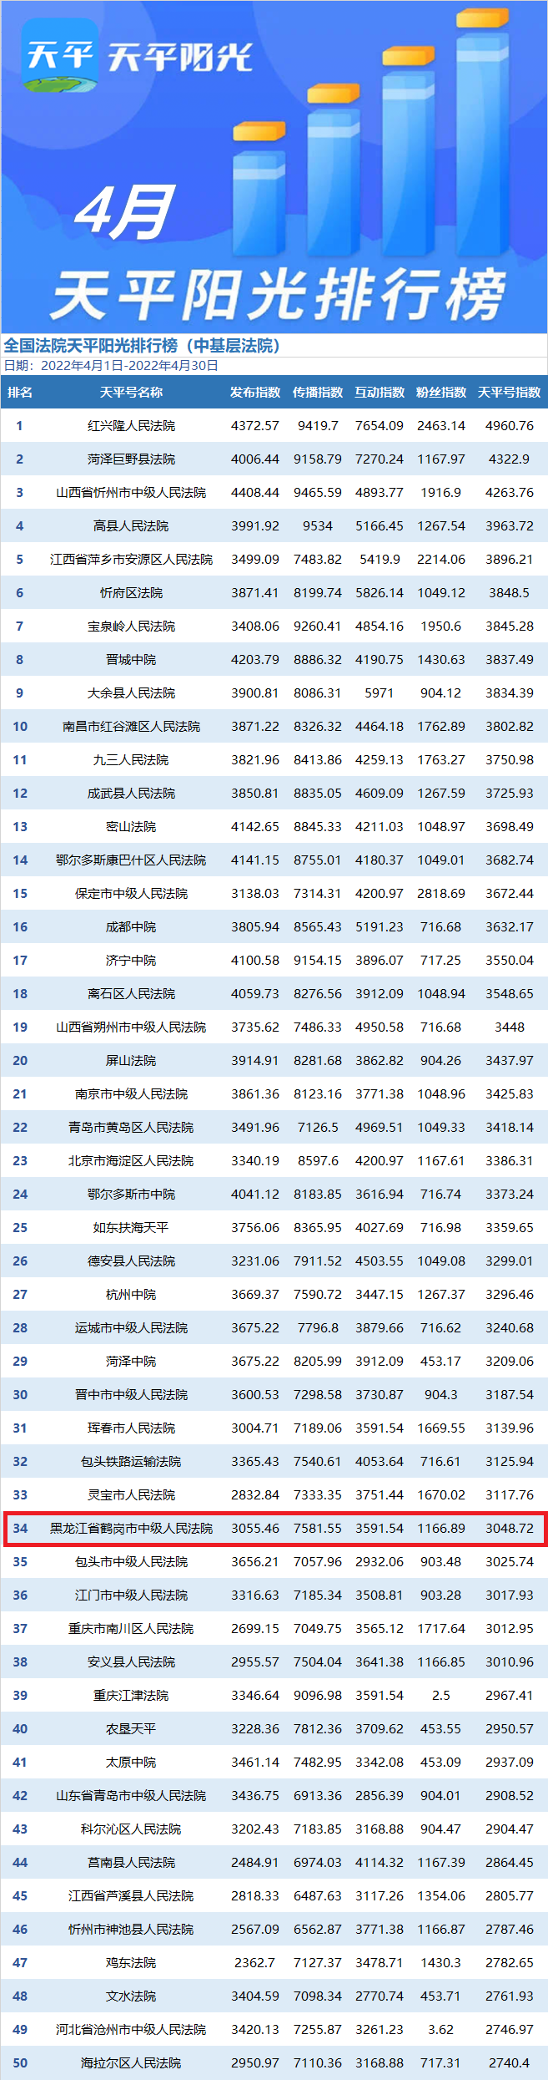Image resolution: width=548 pixels, height=2080 pixels.
Task: Click the date range 2022年4月1日-2022年4月30日
Action: pyautogui.click(x=129, y=365)
